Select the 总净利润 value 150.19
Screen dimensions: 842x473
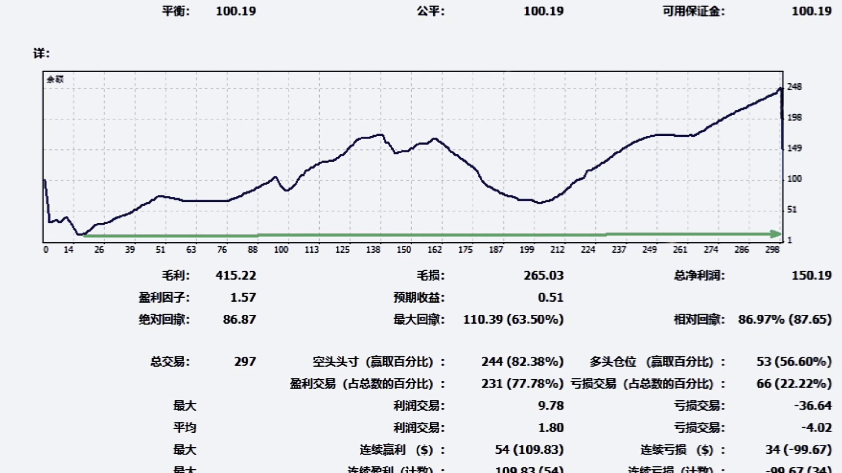click(811, 275)
